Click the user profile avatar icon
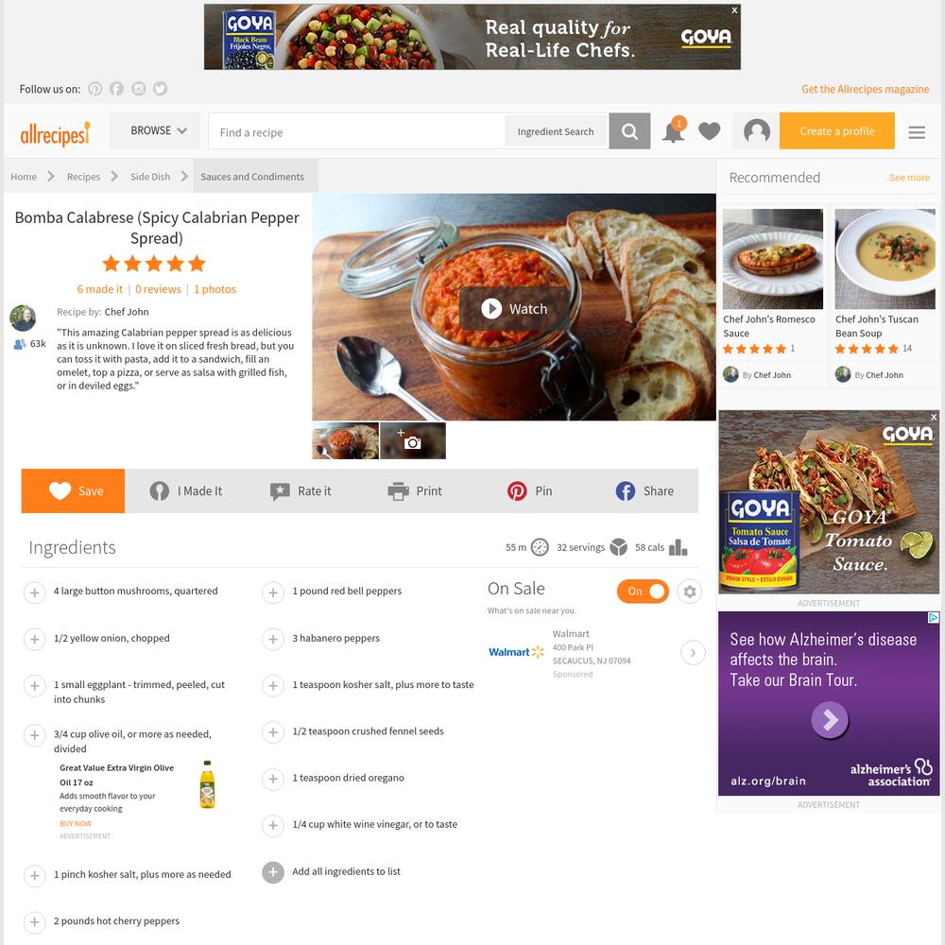 point(756,130)
